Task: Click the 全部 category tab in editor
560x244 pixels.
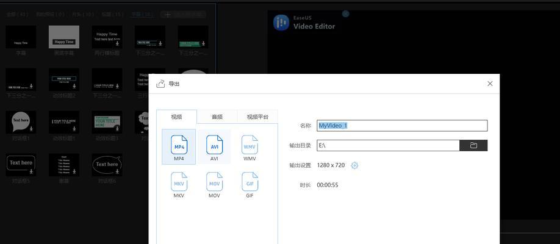Action: point(17,15)
